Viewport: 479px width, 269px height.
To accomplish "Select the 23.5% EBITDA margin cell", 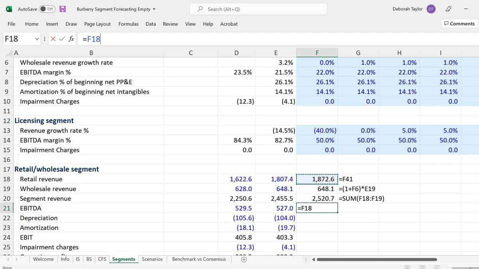I will pyautogui.click(x=236, y=73).
